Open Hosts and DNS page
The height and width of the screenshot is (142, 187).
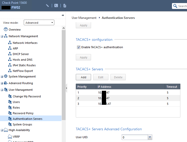22,60
